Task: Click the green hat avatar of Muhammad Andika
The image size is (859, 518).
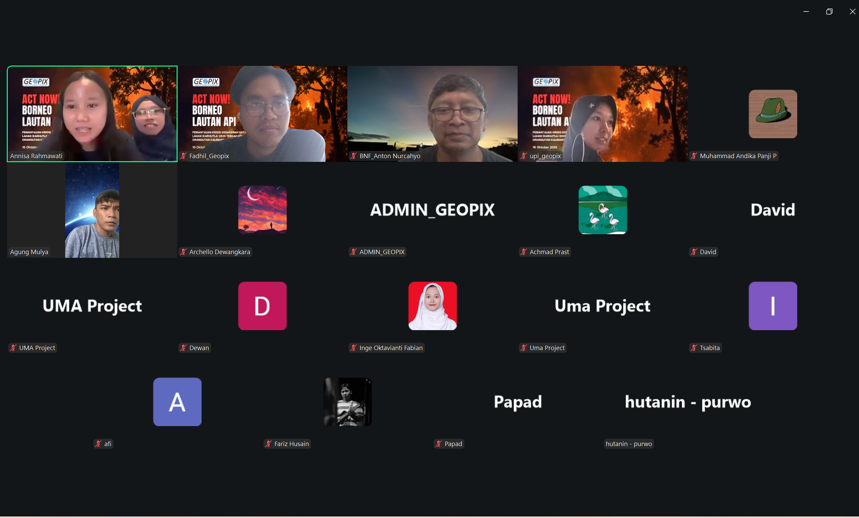Action: [773, 114]
